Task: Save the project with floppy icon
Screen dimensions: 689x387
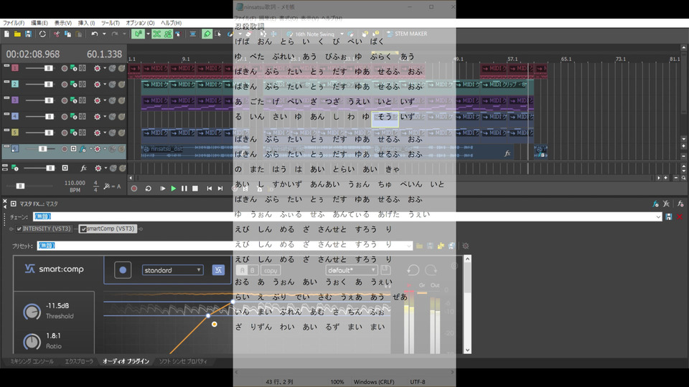Action: [28, 34]
